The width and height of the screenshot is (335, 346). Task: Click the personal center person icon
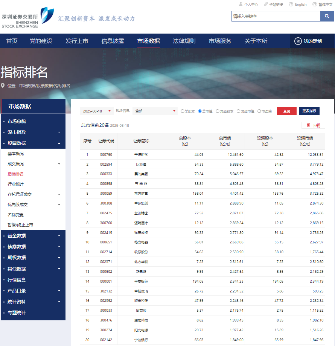241,4
